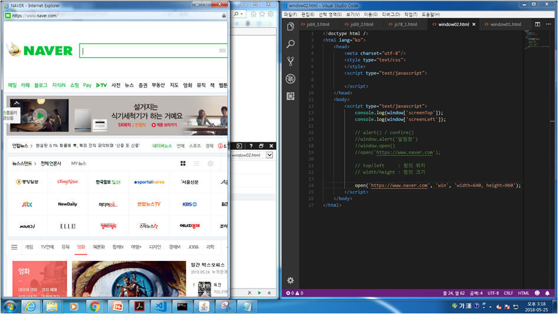Open the 파일(F) menu in VS Code
The width and height of the screenshot is (558, 314).
coord(290,15)
